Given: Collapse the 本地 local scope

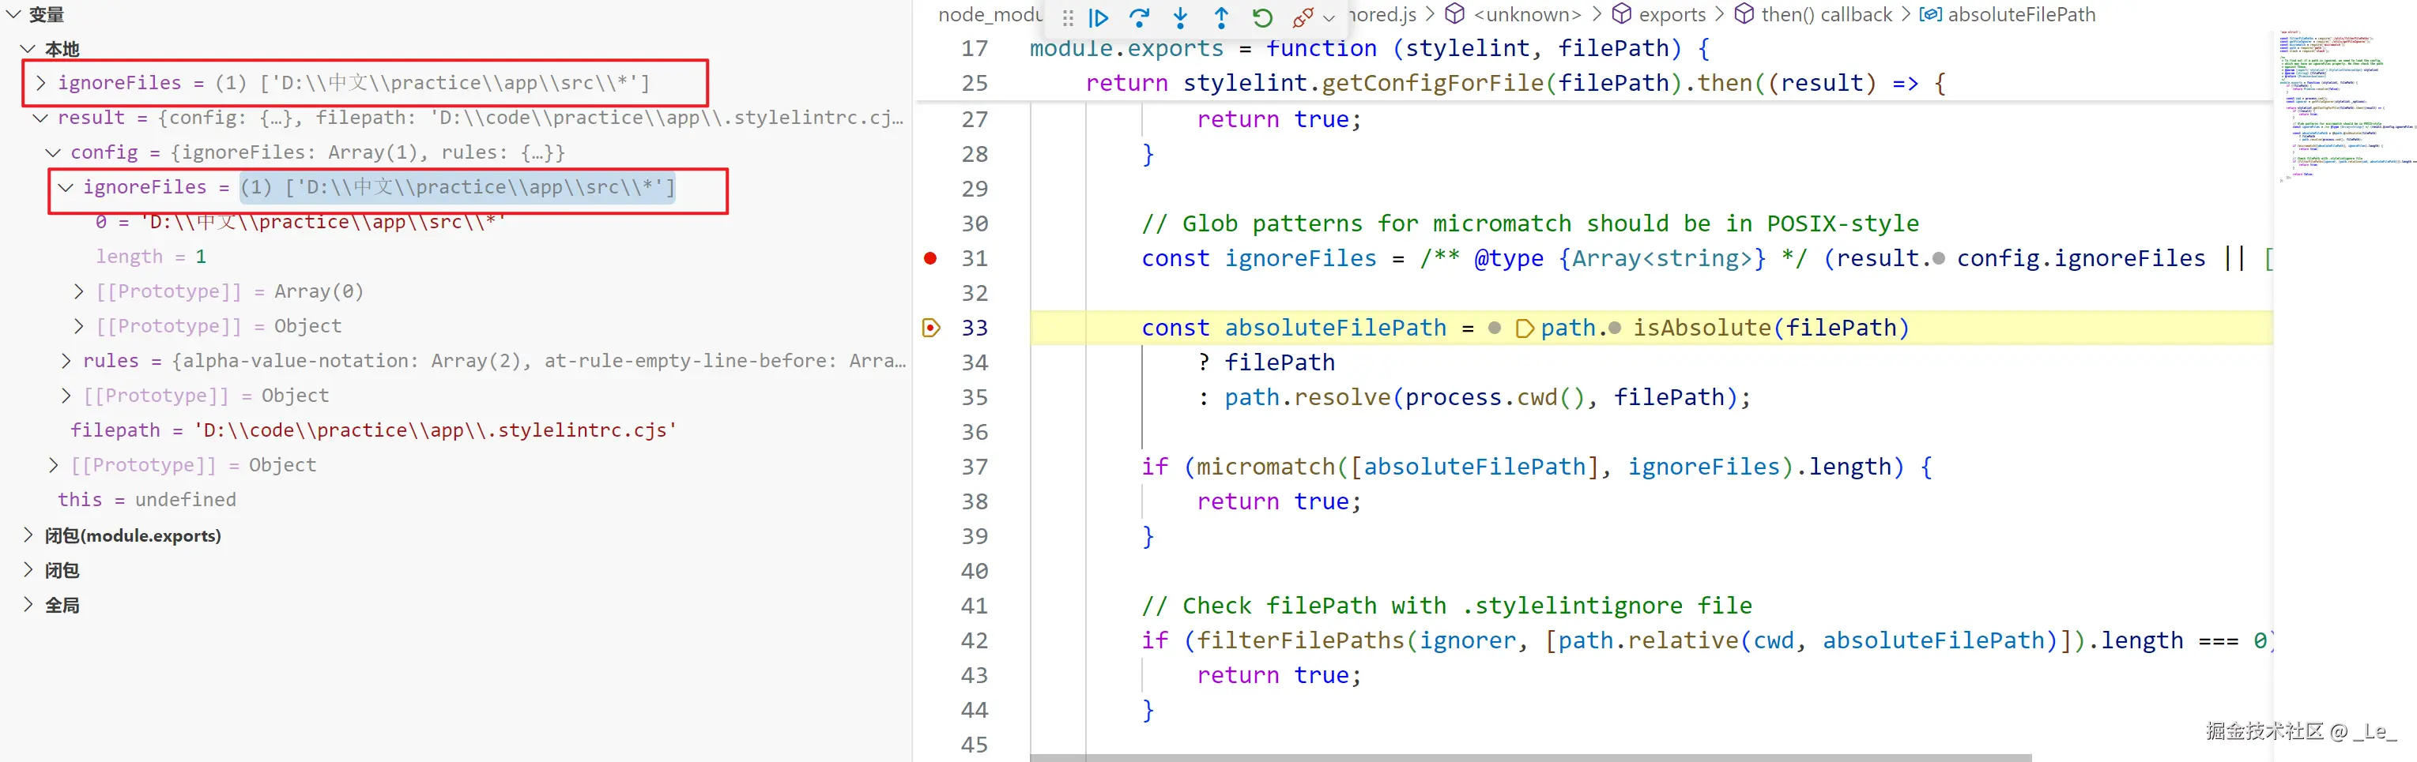Looking at the screenshot, I should [27, 49].
